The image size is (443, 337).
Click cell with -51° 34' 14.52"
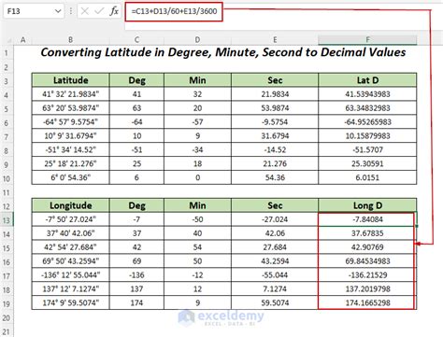click(x=70, y=149)
